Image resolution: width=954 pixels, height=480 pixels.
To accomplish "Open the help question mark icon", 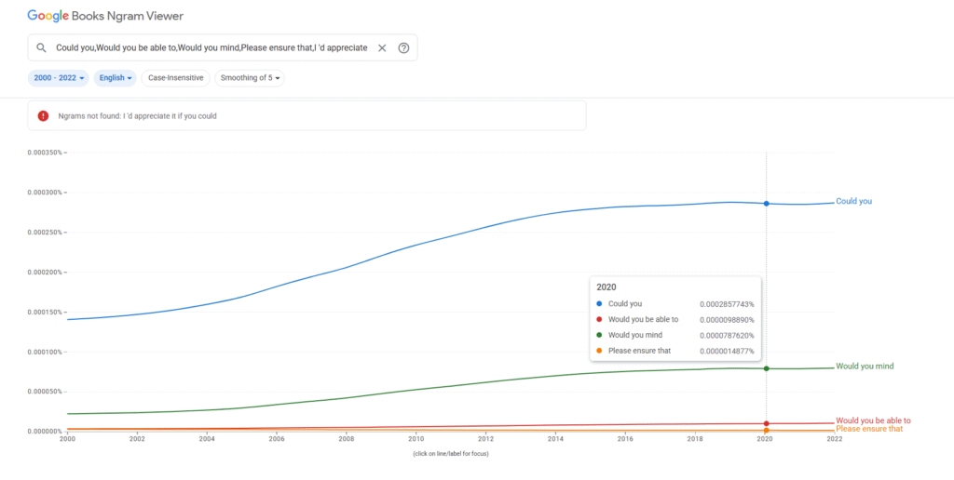I will point(403,48).
